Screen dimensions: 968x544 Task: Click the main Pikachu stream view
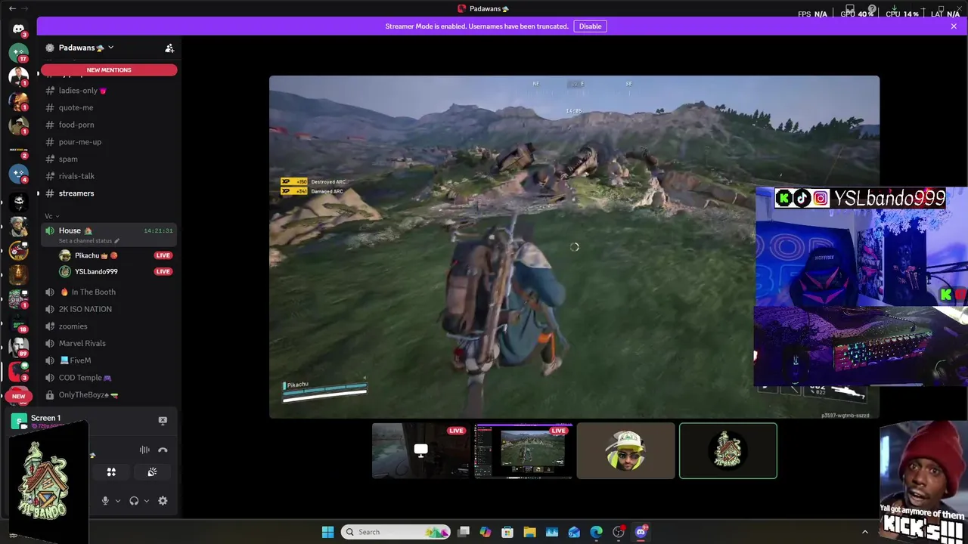(574, 246)
